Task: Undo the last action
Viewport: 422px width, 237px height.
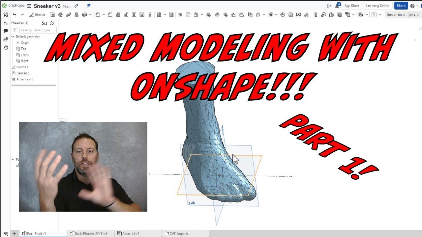Action: (14, 14)
